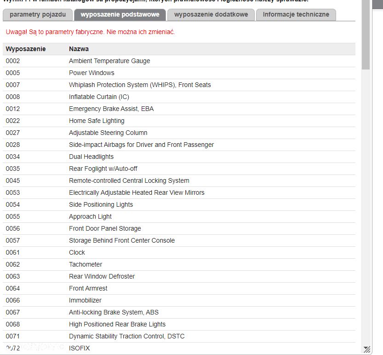
Task: Click equipment code 0045
Action: (x=13, y=181)
